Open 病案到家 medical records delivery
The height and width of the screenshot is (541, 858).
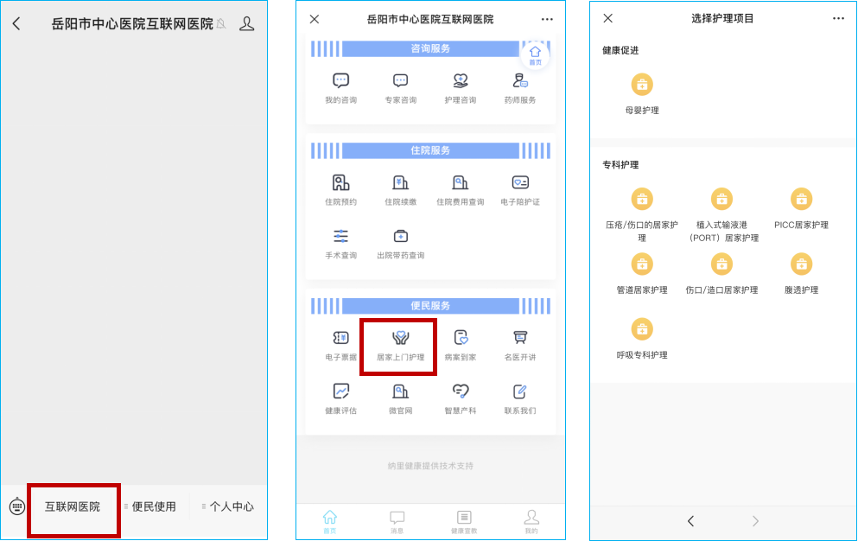coord(461,346)
